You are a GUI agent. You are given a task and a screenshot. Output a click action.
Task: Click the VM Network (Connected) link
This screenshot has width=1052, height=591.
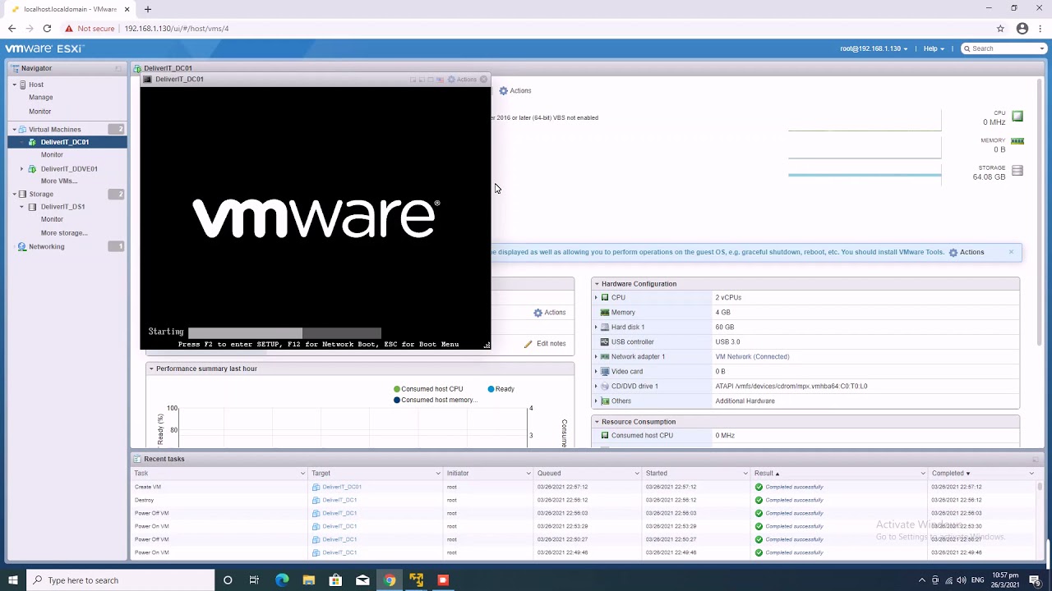point(752,357)
